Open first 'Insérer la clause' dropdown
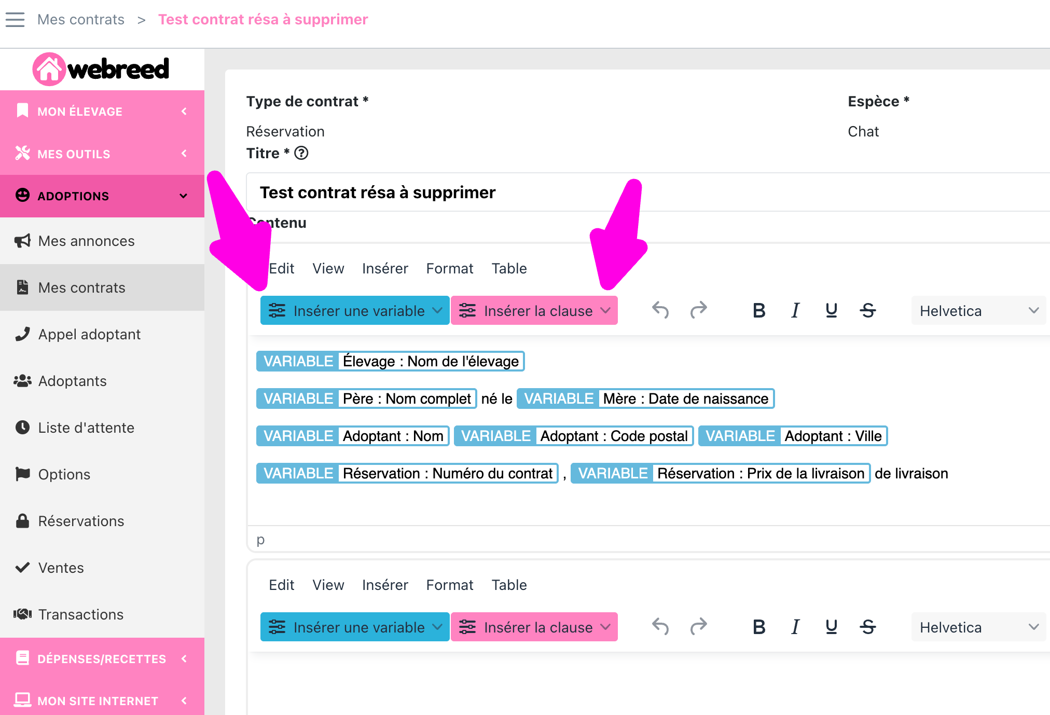This screenshot has width=1050, height=715. tap(534, 311)
